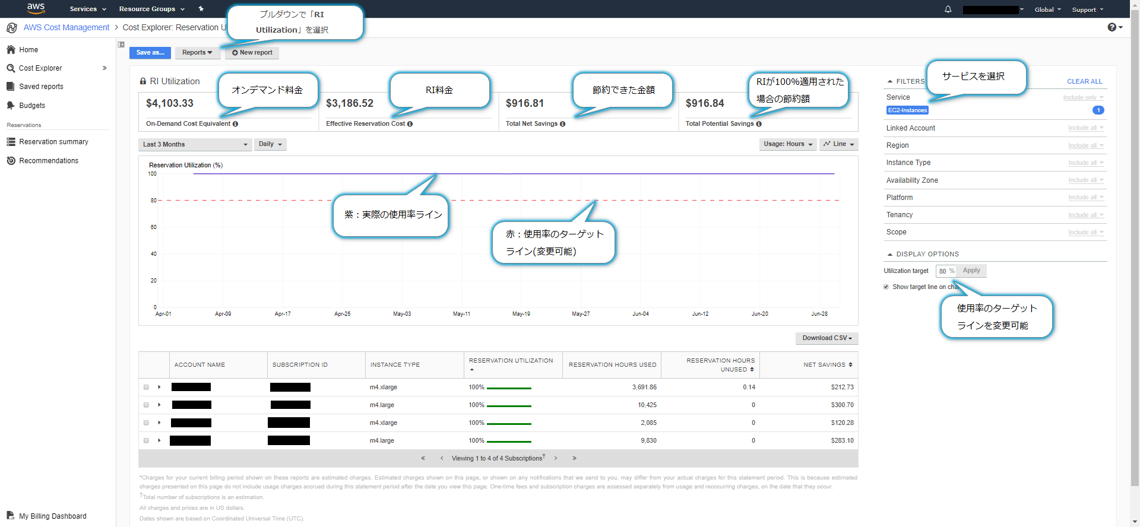Click the Save as... button
The image size is (1140, 527).
[x=150, y=53]
